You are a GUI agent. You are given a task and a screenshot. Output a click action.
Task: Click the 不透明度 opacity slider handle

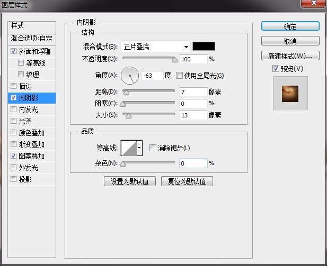coord(174,60)
